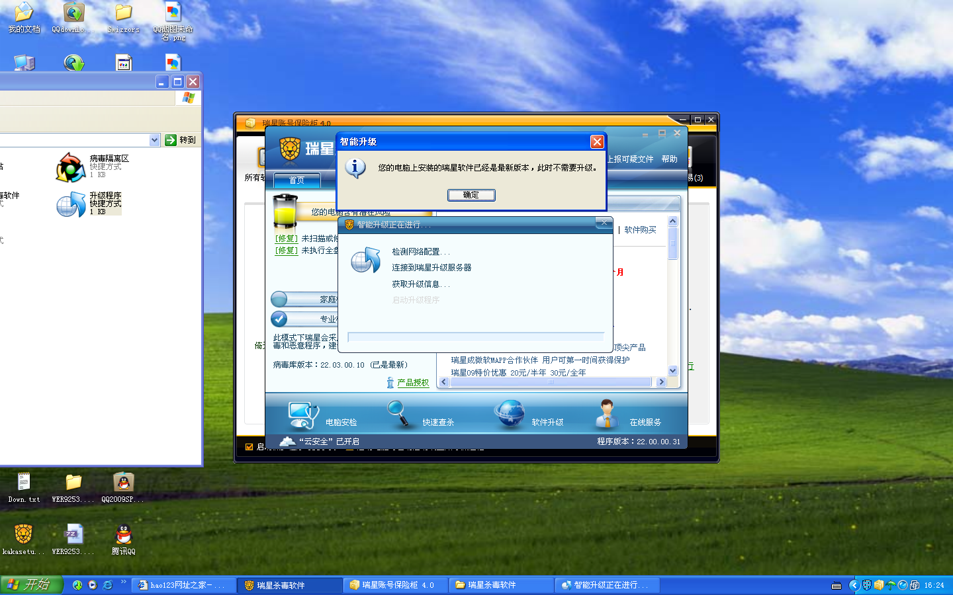Switch to 瑞星杀毒软件 lion-icon taskbar button
953x595 pixels.
290,585
